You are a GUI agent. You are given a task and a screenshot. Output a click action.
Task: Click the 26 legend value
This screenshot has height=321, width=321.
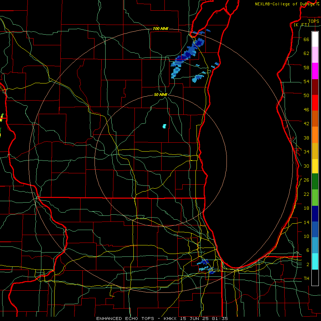(306, 180)
